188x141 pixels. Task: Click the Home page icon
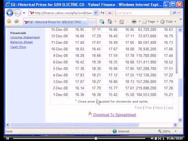(x=110, y=22)
